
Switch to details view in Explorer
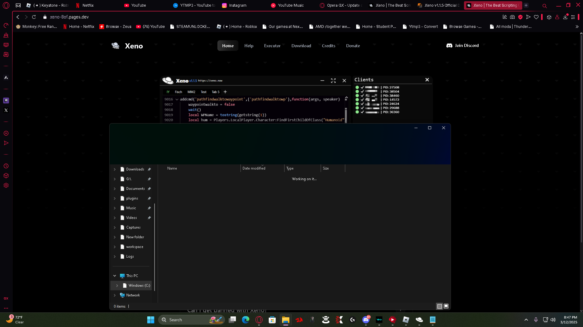point(439,306)
